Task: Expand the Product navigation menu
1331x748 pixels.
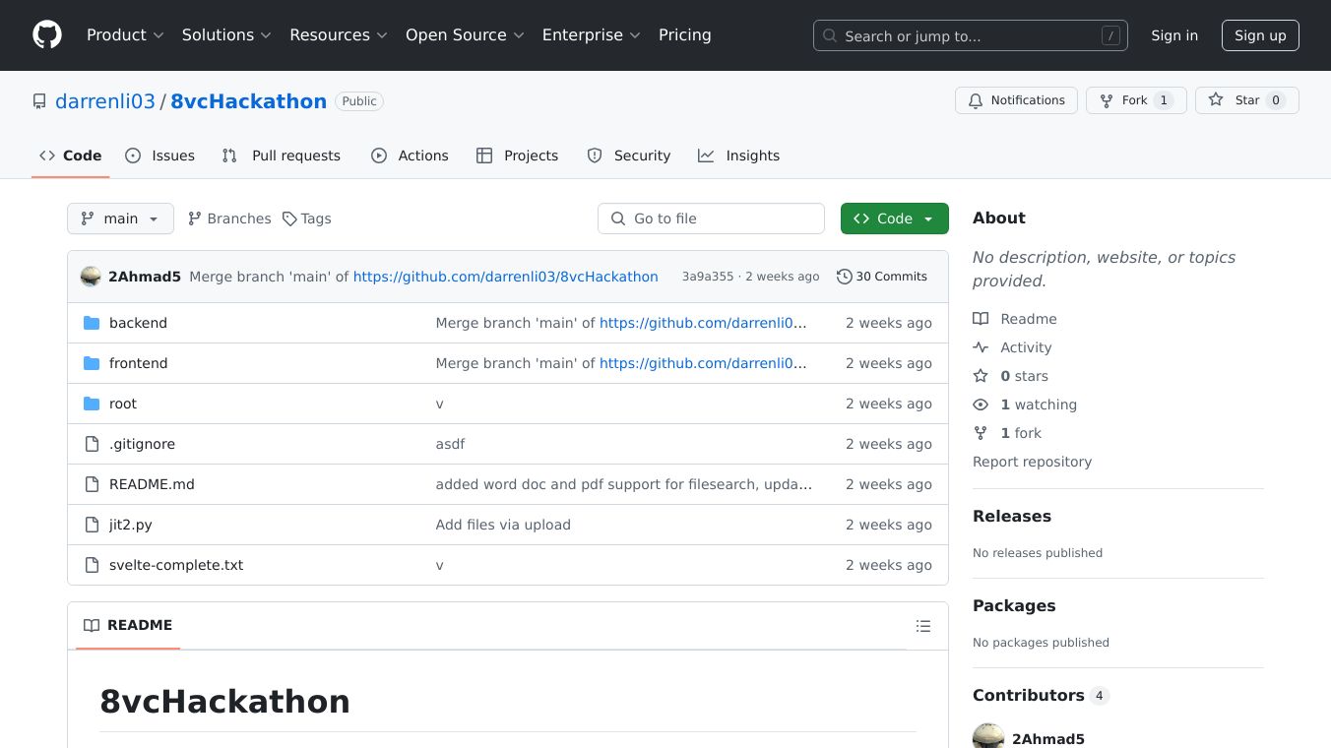Action: (125, 35)
